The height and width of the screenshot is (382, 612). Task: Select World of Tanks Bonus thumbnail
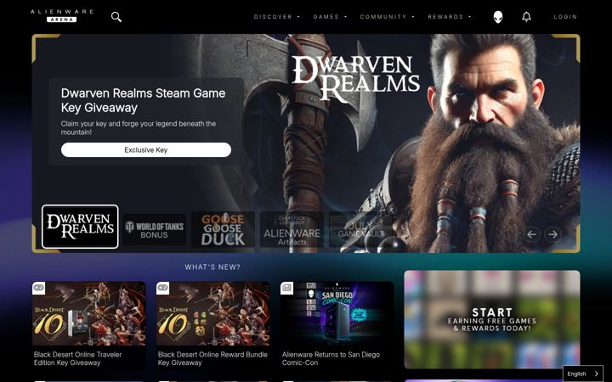click(154, 230)
